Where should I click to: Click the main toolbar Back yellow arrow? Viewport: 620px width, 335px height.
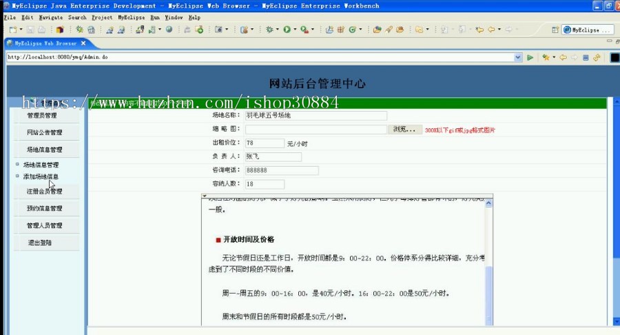coord(491,30)
